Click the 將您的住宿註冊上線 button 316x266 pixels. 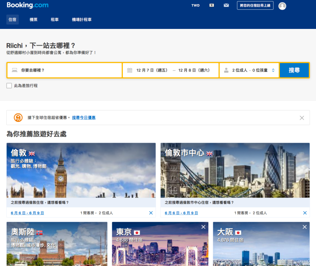[x=255, y=6]
